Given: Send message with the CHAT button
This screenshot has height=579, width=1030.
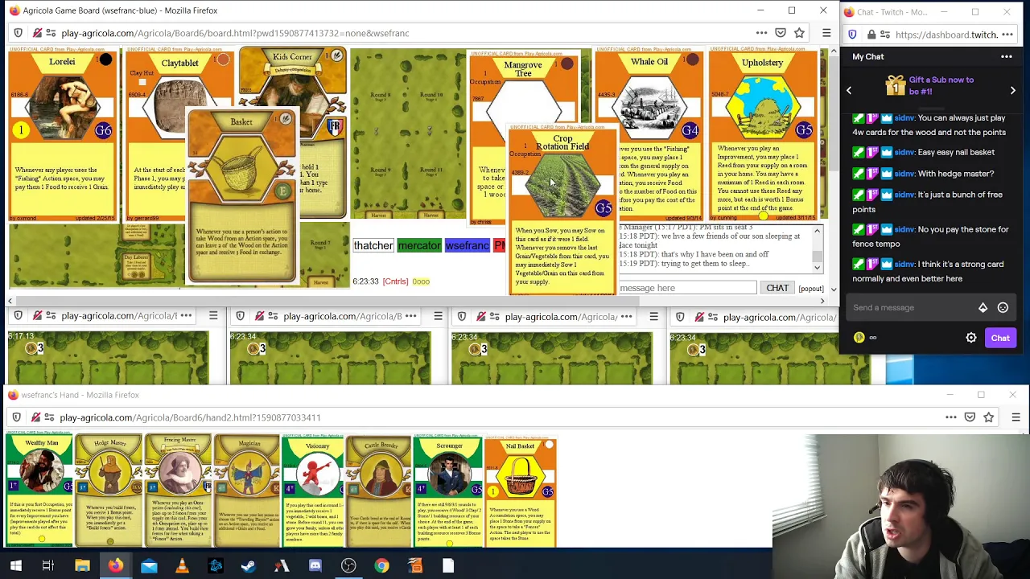Looking at the screenshot, I should [777, 288].
